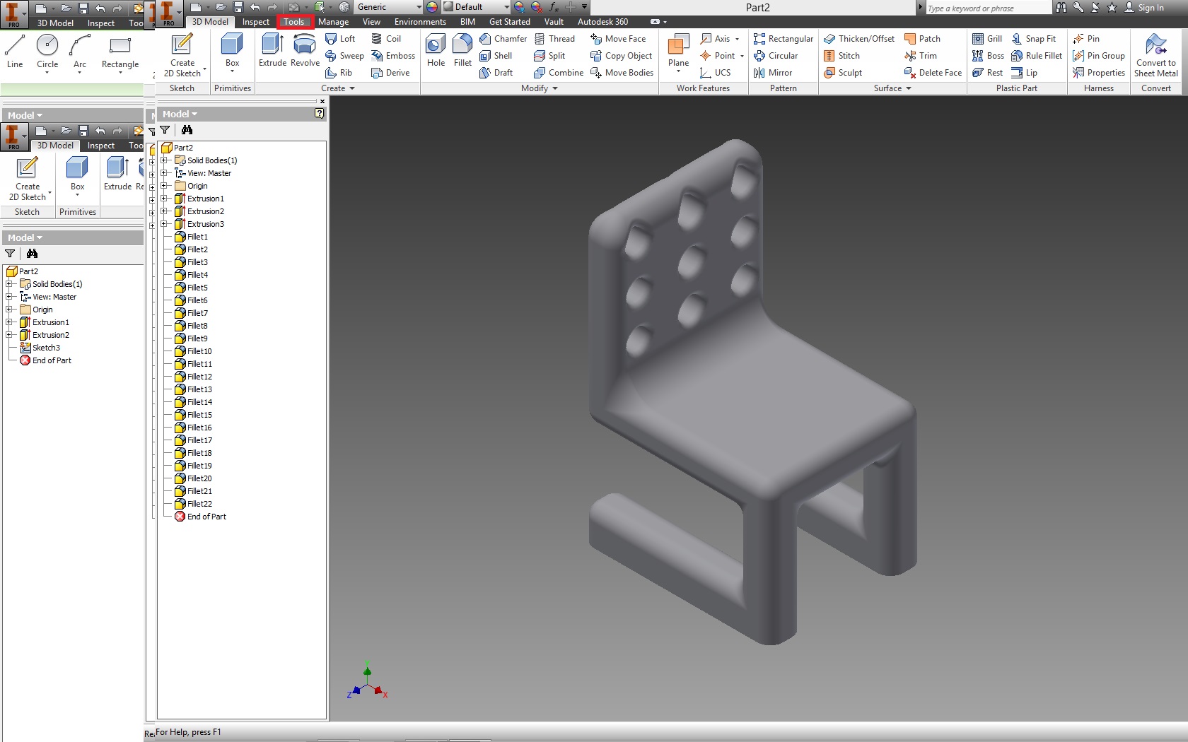Viewport: 1188px width, 742px height.
Task: Click the Emboss tool
Action: (x=393, y=56)
